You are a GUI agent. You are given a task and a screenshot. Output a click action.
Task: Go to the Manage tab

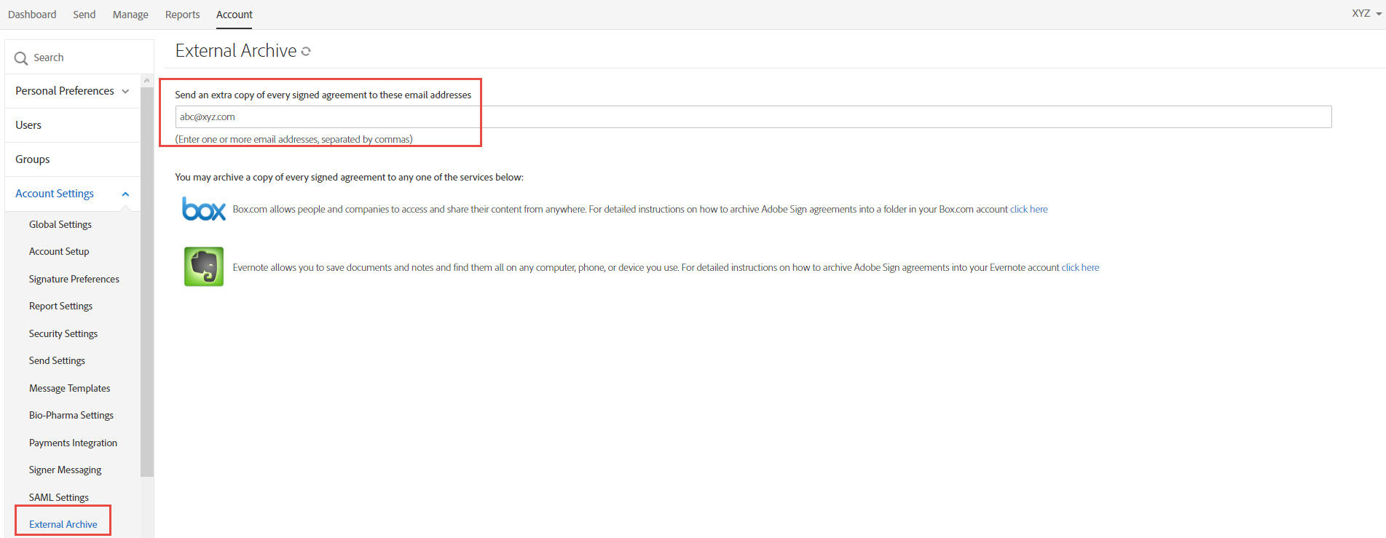pos(130,15)
